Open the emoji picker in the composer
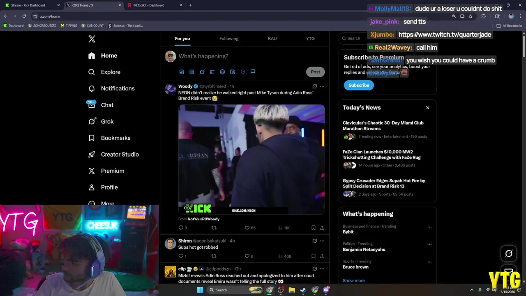Screen dimensions: 526x296 (x=222, y=72)
